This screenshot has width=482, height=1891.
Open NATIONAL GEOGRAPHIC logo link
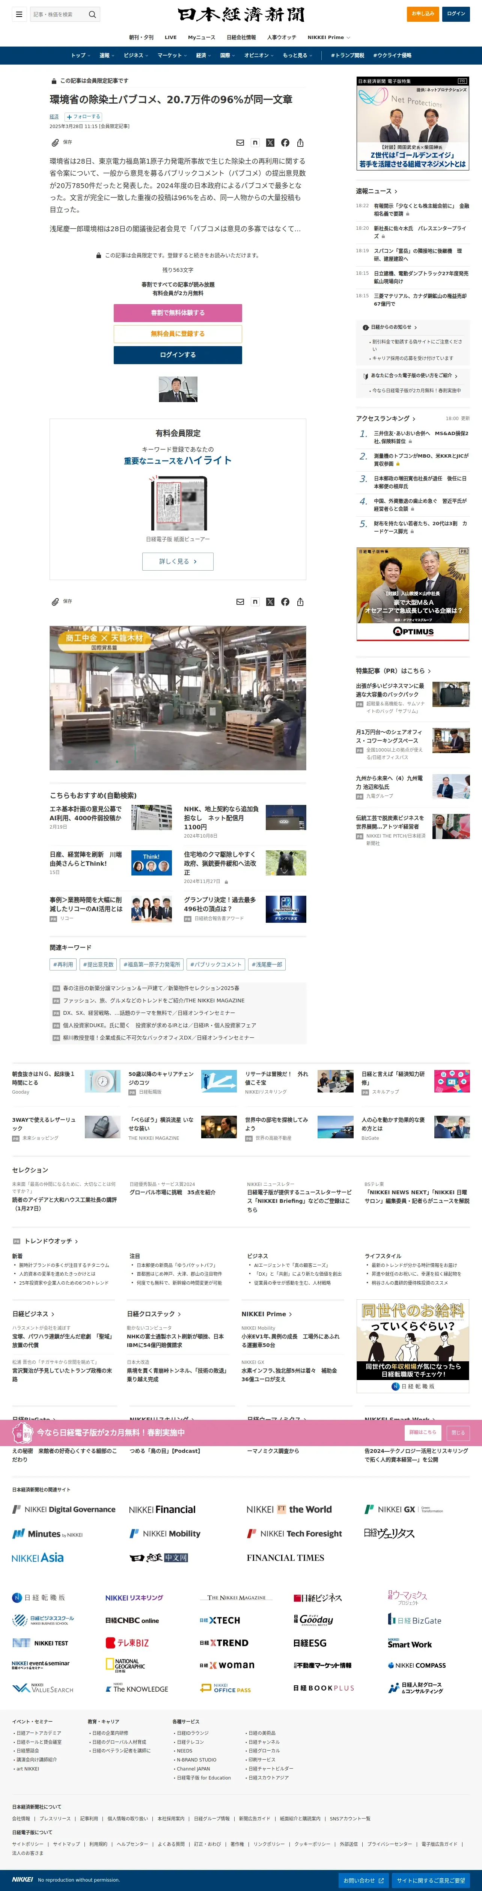(125, 1665)
